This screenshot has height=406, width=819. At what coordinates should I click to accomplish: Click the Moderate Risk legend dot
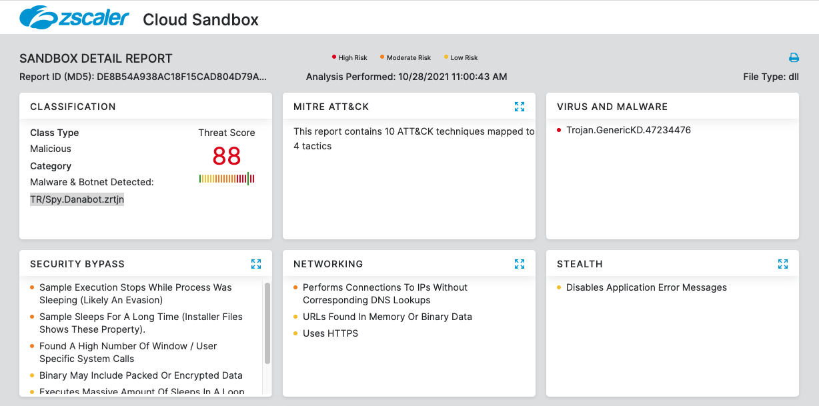(382, 57)
